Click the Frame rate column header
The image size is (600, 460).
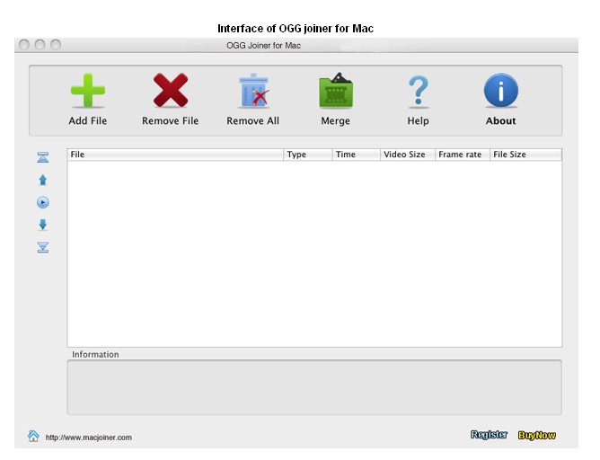(x=463, y=155)
